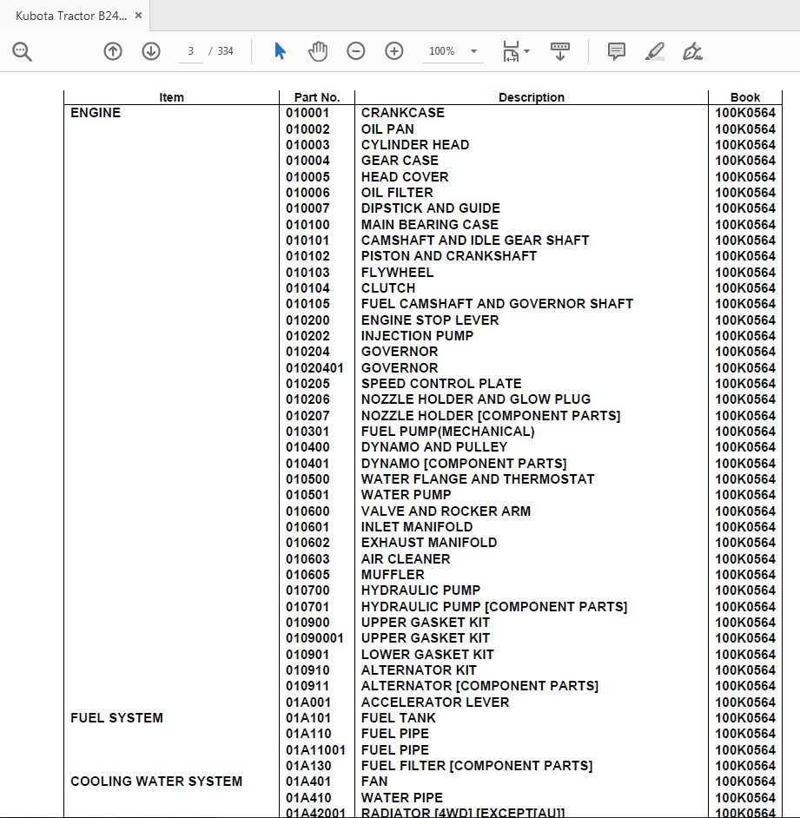The image size is (800, 818).
Task: Select the highlight text pen tool
Action: [654, 51]
